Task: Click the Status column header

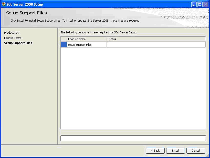Action: pos(156,39)
